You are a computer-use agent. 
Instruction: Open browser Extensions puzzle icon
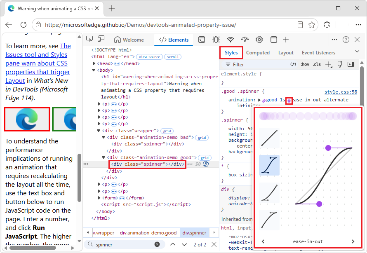[x=327, y=25]
